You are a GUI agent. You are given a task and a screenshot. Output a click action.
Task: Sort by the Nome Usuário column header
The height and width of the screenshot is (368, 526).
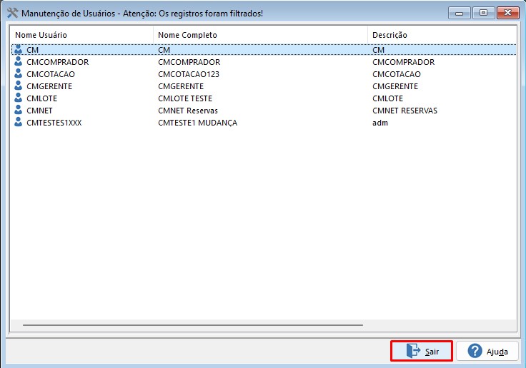click(x=81, y=35)
